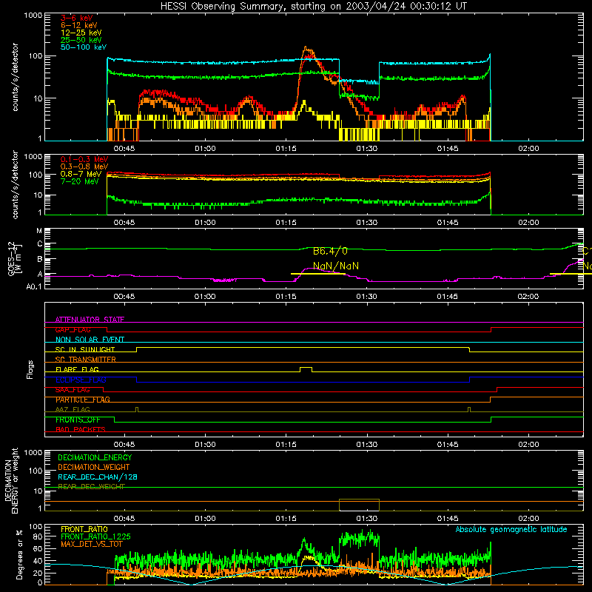Click the GAP_FLAG label
The image size is (592, 592).
coord(73,329)
